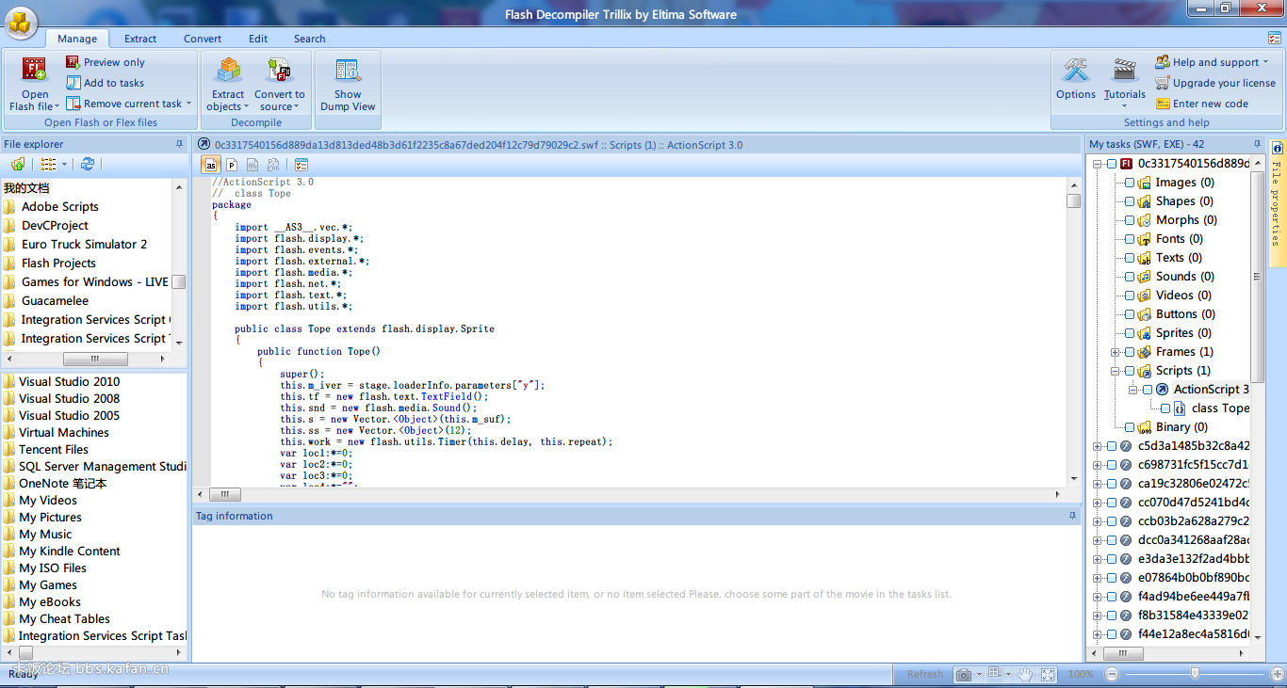Screen dimensions: 1287x688
Task: Open the Options tools icon
Action: (1076, 71)
